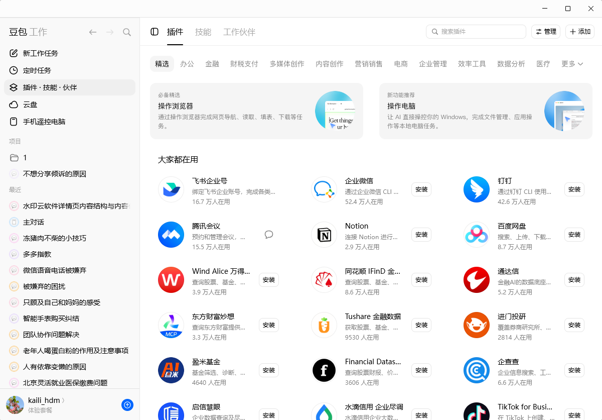Click the back arrow in sidebar header
Screen dimensions: 602x420
93,32
